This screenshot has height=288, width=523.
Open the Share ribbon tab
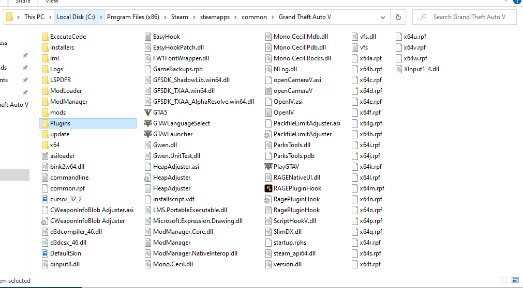[23, 2]
